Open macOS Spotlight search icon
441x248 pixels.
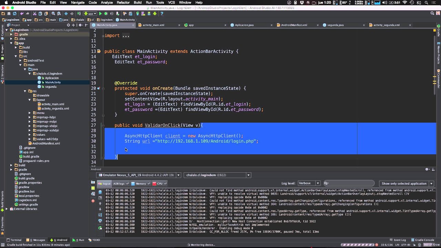tap(427, 2)
